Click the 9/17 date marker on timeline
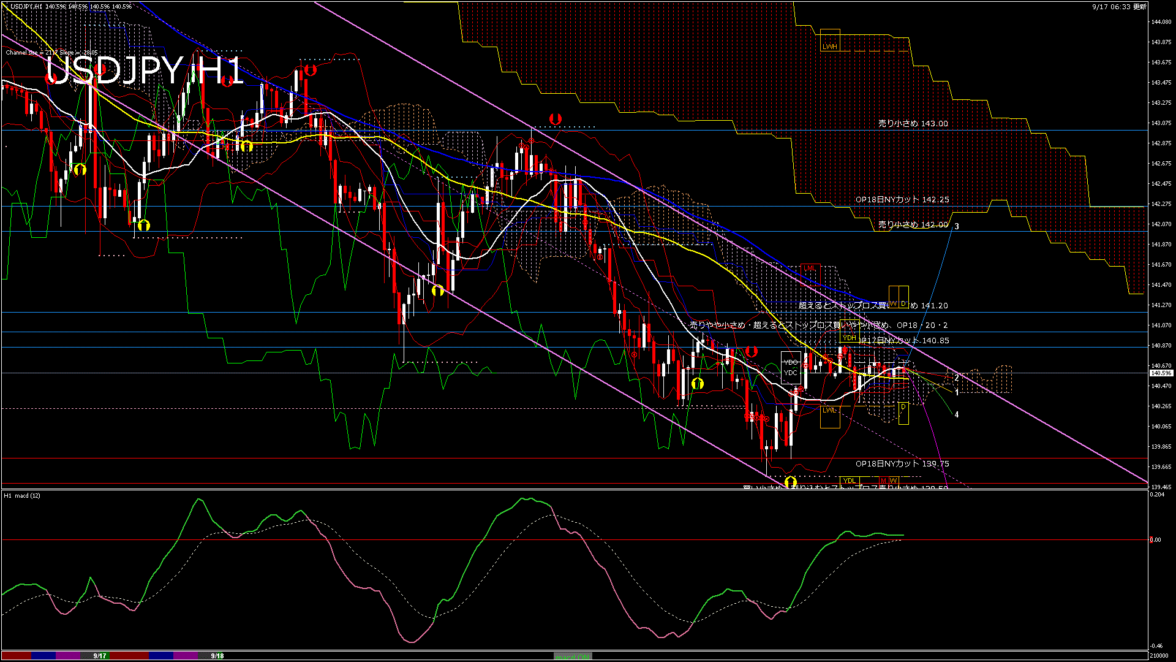 pyautogui.click(x=100, y=656)
